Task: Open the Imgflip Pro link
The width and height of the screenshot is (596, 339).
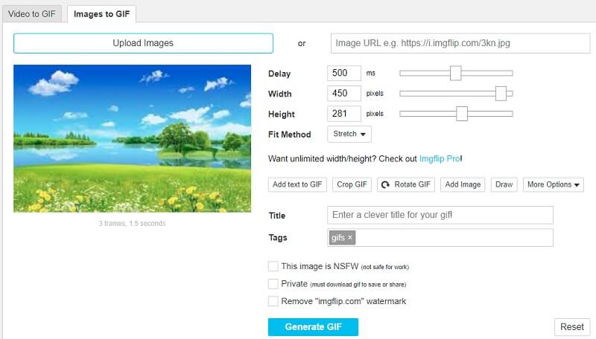Action: (x=440, y=158)
